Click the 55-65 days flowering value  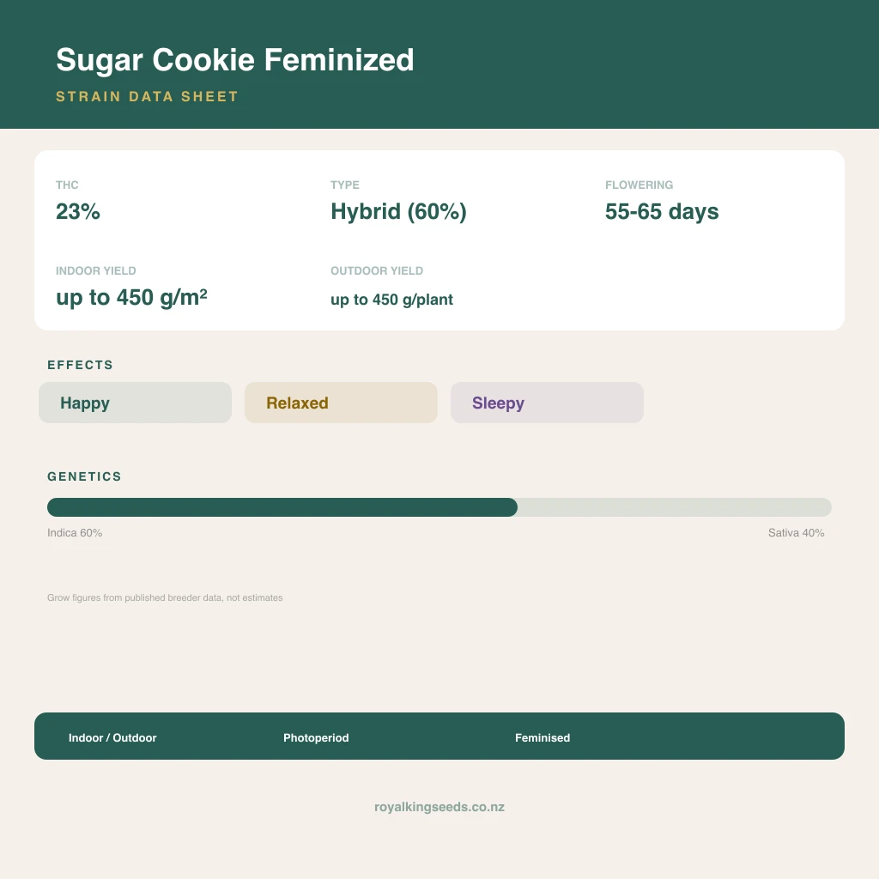(662, 212)
